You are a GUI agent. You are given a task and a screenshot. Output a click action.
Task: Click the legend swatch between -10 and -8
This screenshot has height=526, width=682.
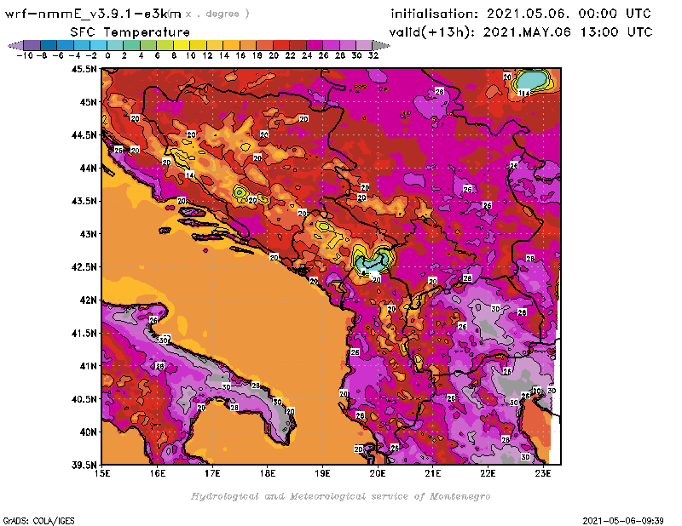point(32,46)
